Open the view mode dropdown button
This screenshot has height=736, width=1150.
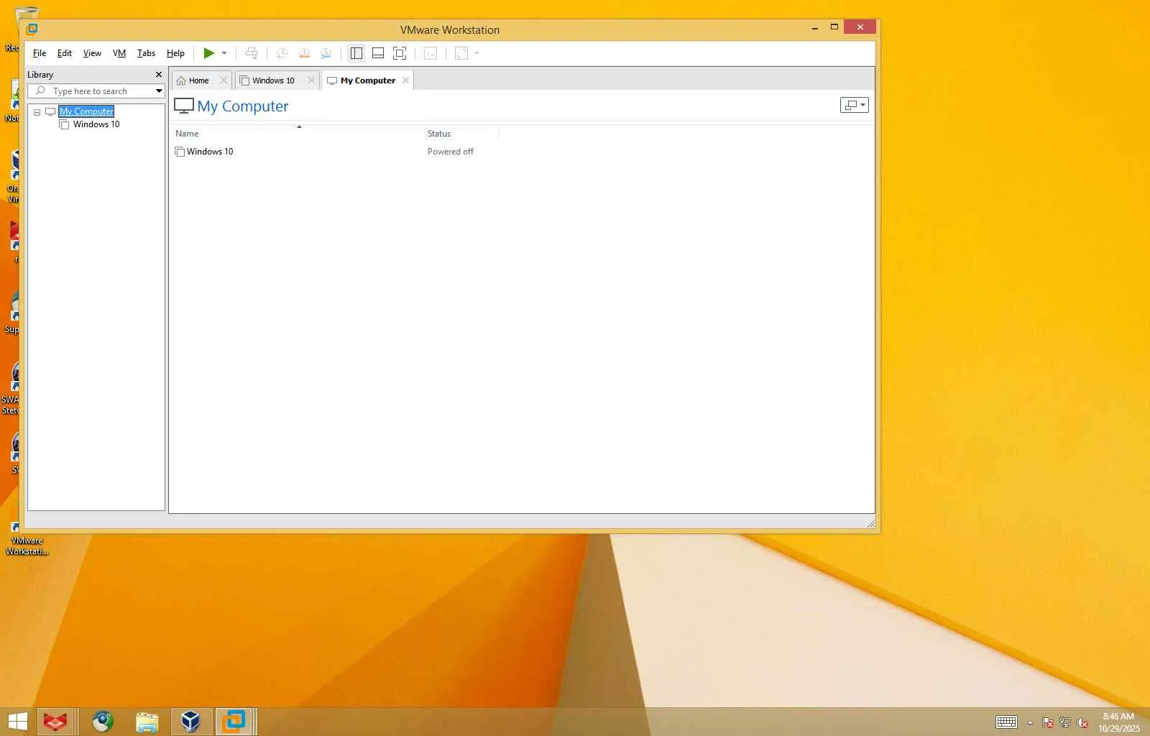pos(854,105)
